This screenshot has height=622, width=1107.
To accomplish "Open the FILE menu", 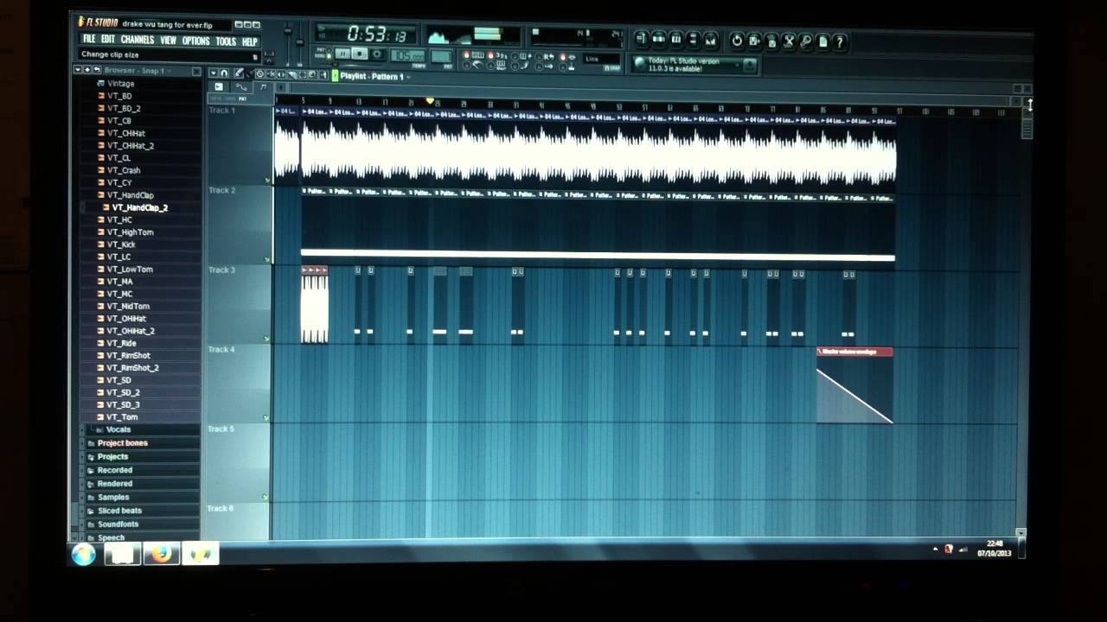I will point(89,41).
